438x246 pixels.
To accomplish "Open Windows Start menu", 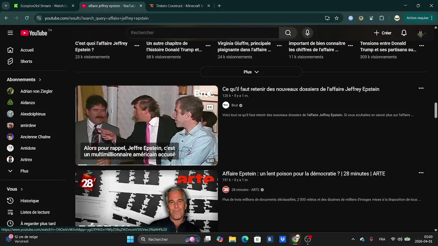I will point(130,240).
